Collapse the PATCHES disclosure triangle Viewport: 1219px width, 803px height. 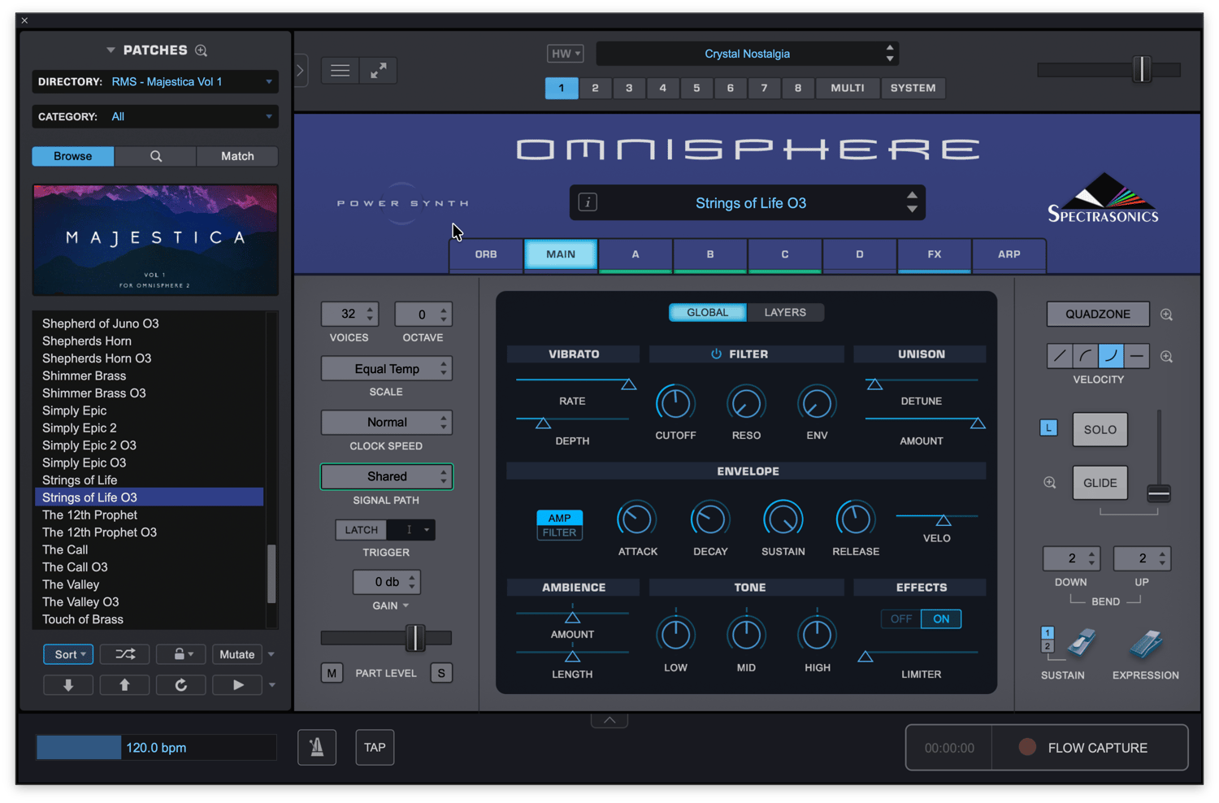click(111, 50)
